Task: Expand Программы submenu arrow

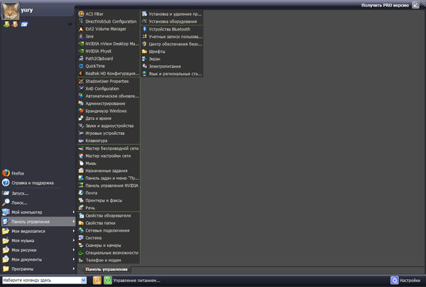Action: 74,269
